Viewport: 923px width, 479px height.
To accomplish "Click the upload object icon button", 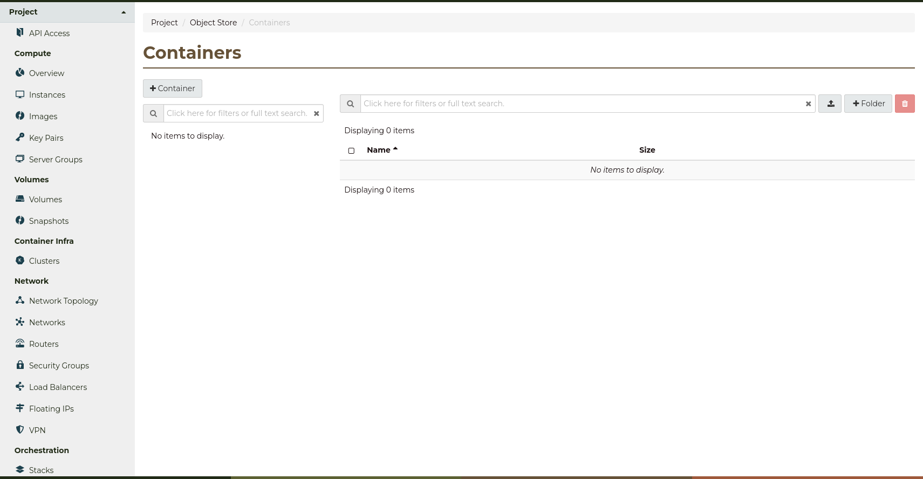I will click(x=830, y=104).
